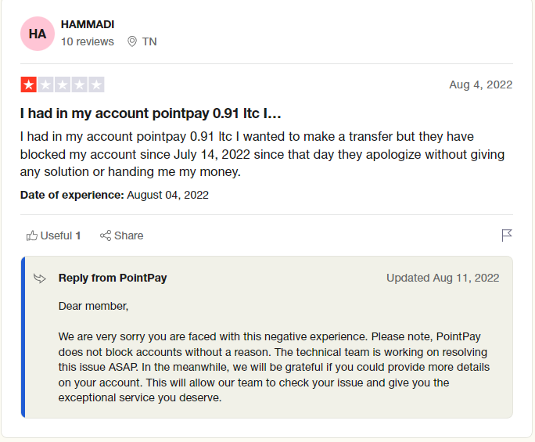The width and height of the screenshot is (535, 442).
Task: Click the HA pink avatar circle
Action: (38, 34)
